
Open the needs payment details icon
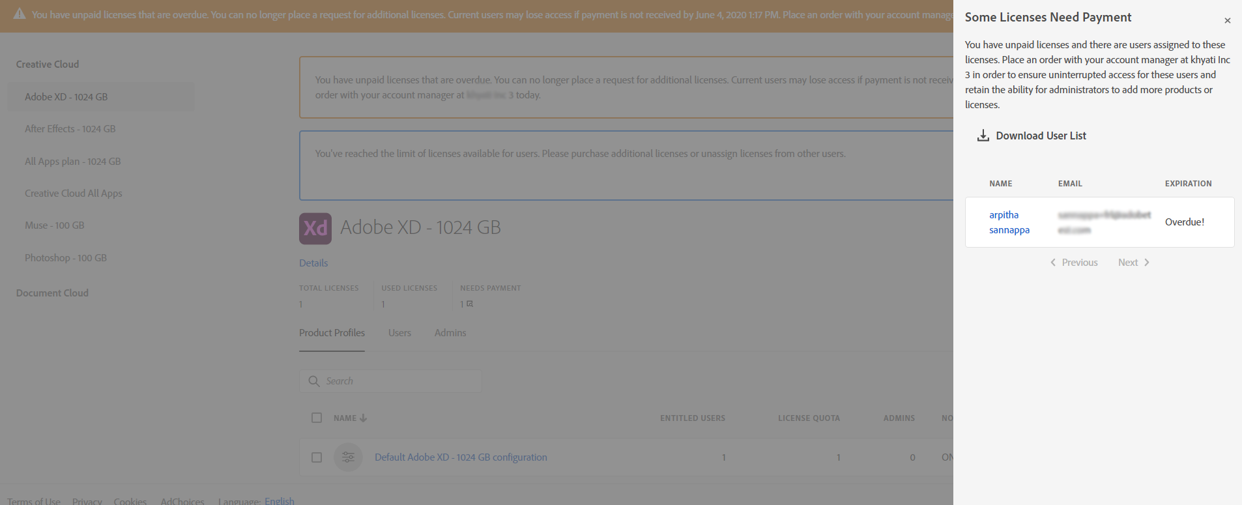pos(470,304)
